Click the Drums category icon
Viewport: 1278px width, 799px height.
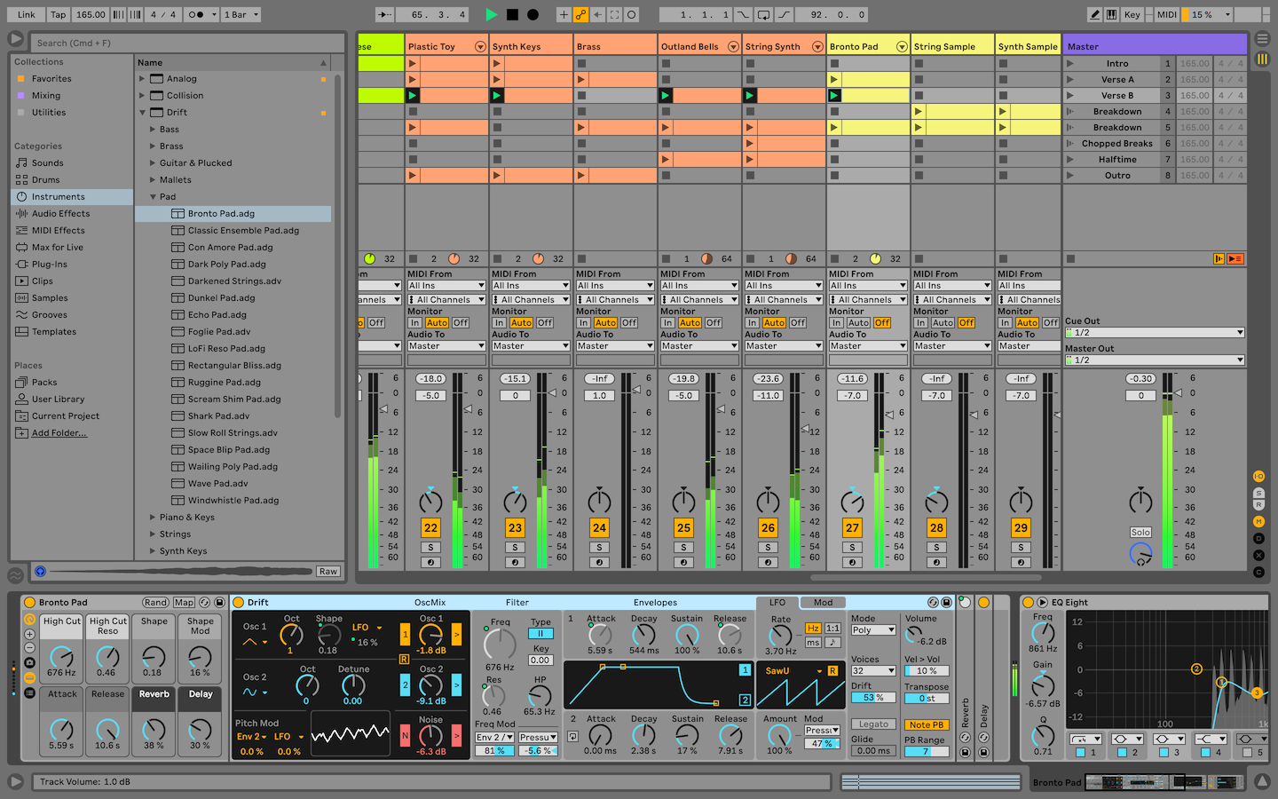22,179
